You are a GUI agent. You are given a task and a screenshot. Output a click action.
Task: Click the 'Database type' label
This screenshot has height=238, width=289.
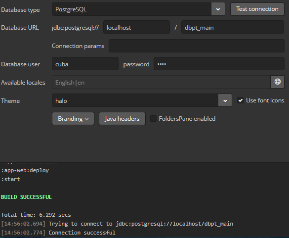coord(20,9)
